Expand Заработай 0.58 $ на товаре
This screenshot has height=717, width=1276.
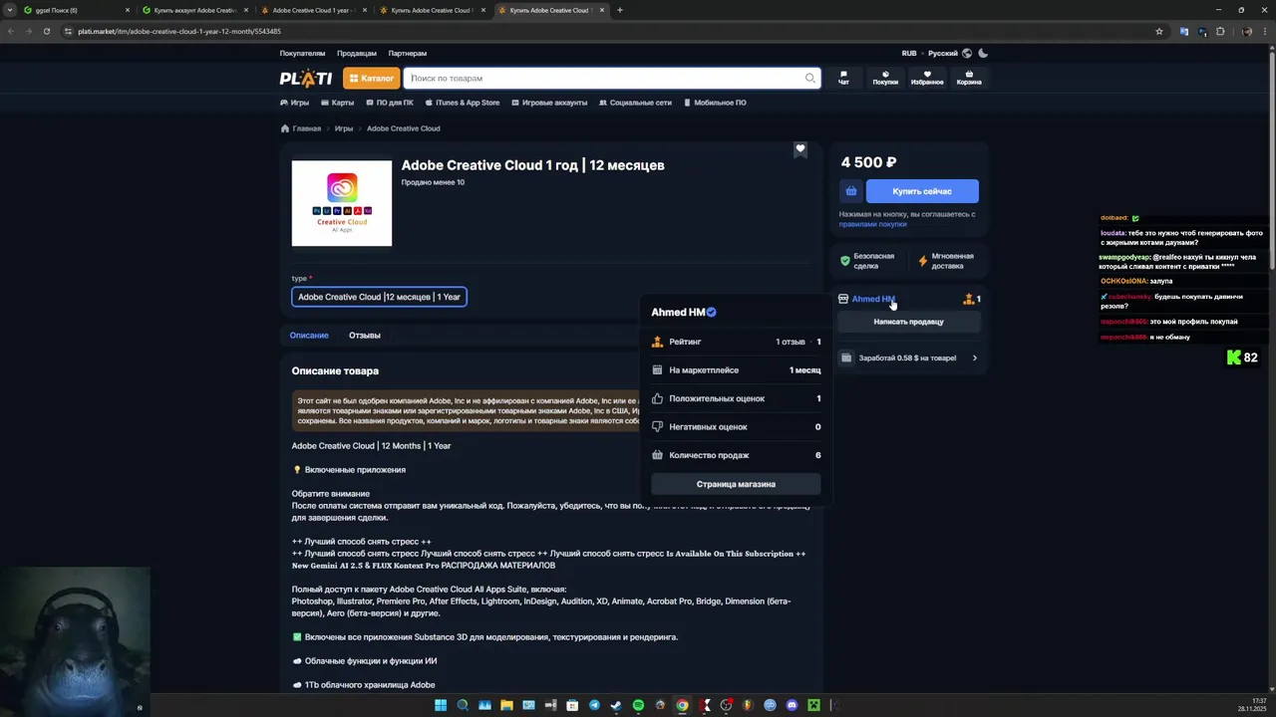(908, 358)
